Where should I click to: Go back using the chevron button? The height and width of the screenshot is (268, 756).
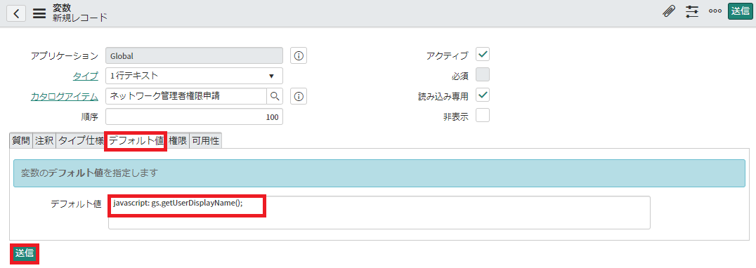(16, 13)
